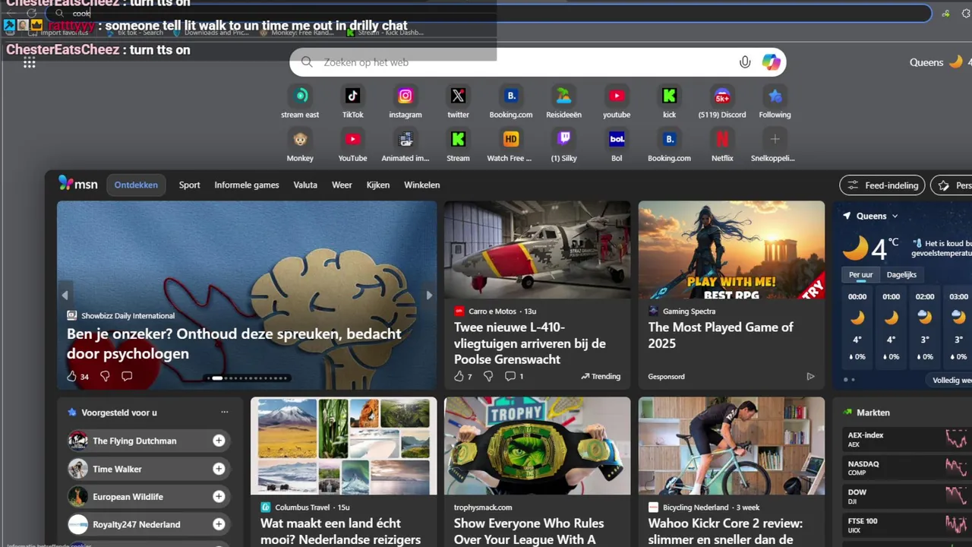Click the browser address bar
Screen dimensions: 972x547
pyautogui.click(x=488, y=14)
